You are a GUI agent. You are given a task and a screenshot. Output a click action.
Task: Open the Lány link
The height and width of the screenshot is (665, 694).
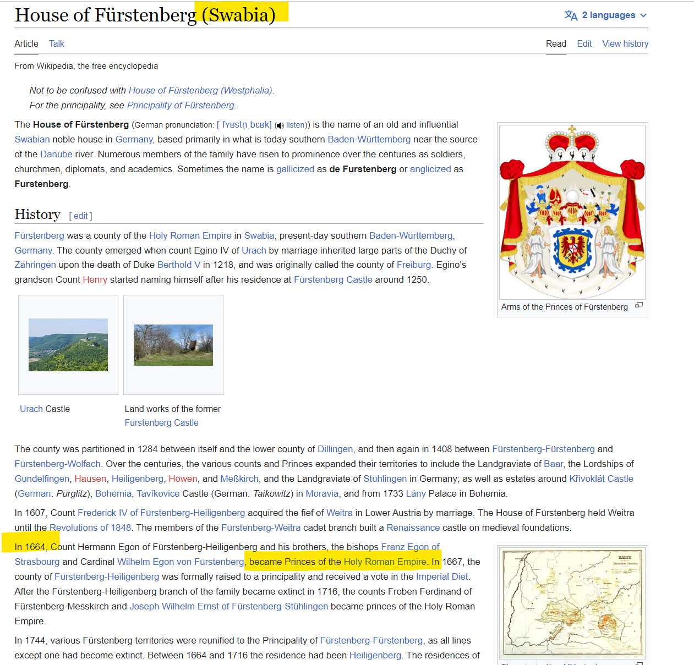coord(416,493)
